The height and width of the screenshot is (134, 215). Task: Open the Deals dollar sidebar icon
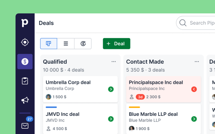pos(25,62)
